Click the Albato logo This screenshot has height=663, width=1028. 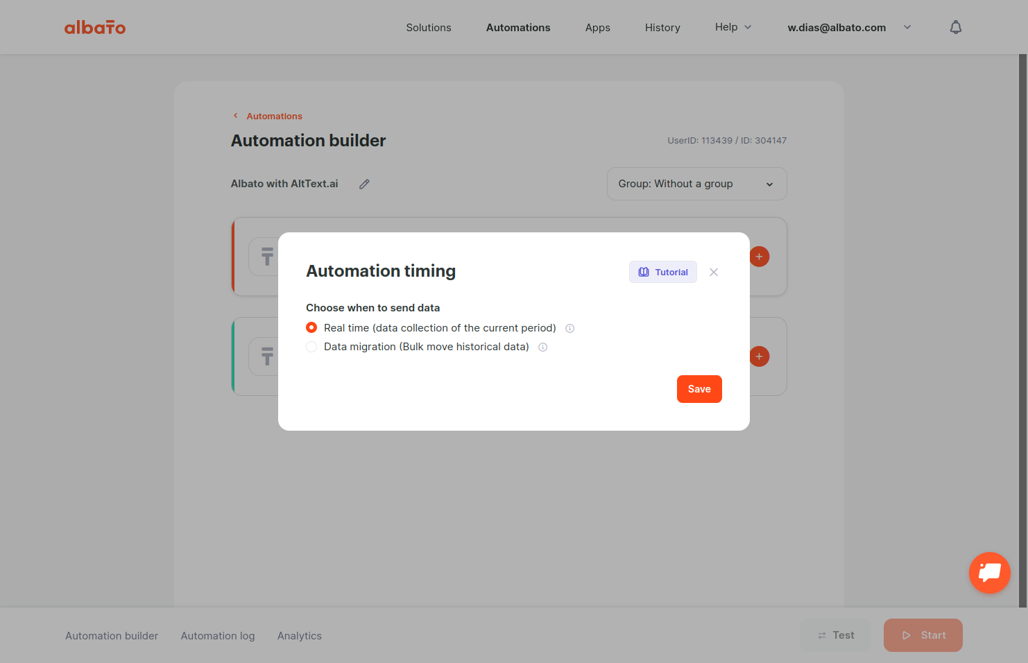pos(95,27)
